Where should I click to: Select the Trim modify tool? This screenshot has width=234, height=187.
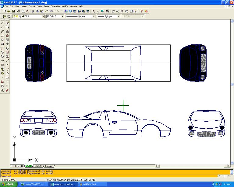pos(7,65)
